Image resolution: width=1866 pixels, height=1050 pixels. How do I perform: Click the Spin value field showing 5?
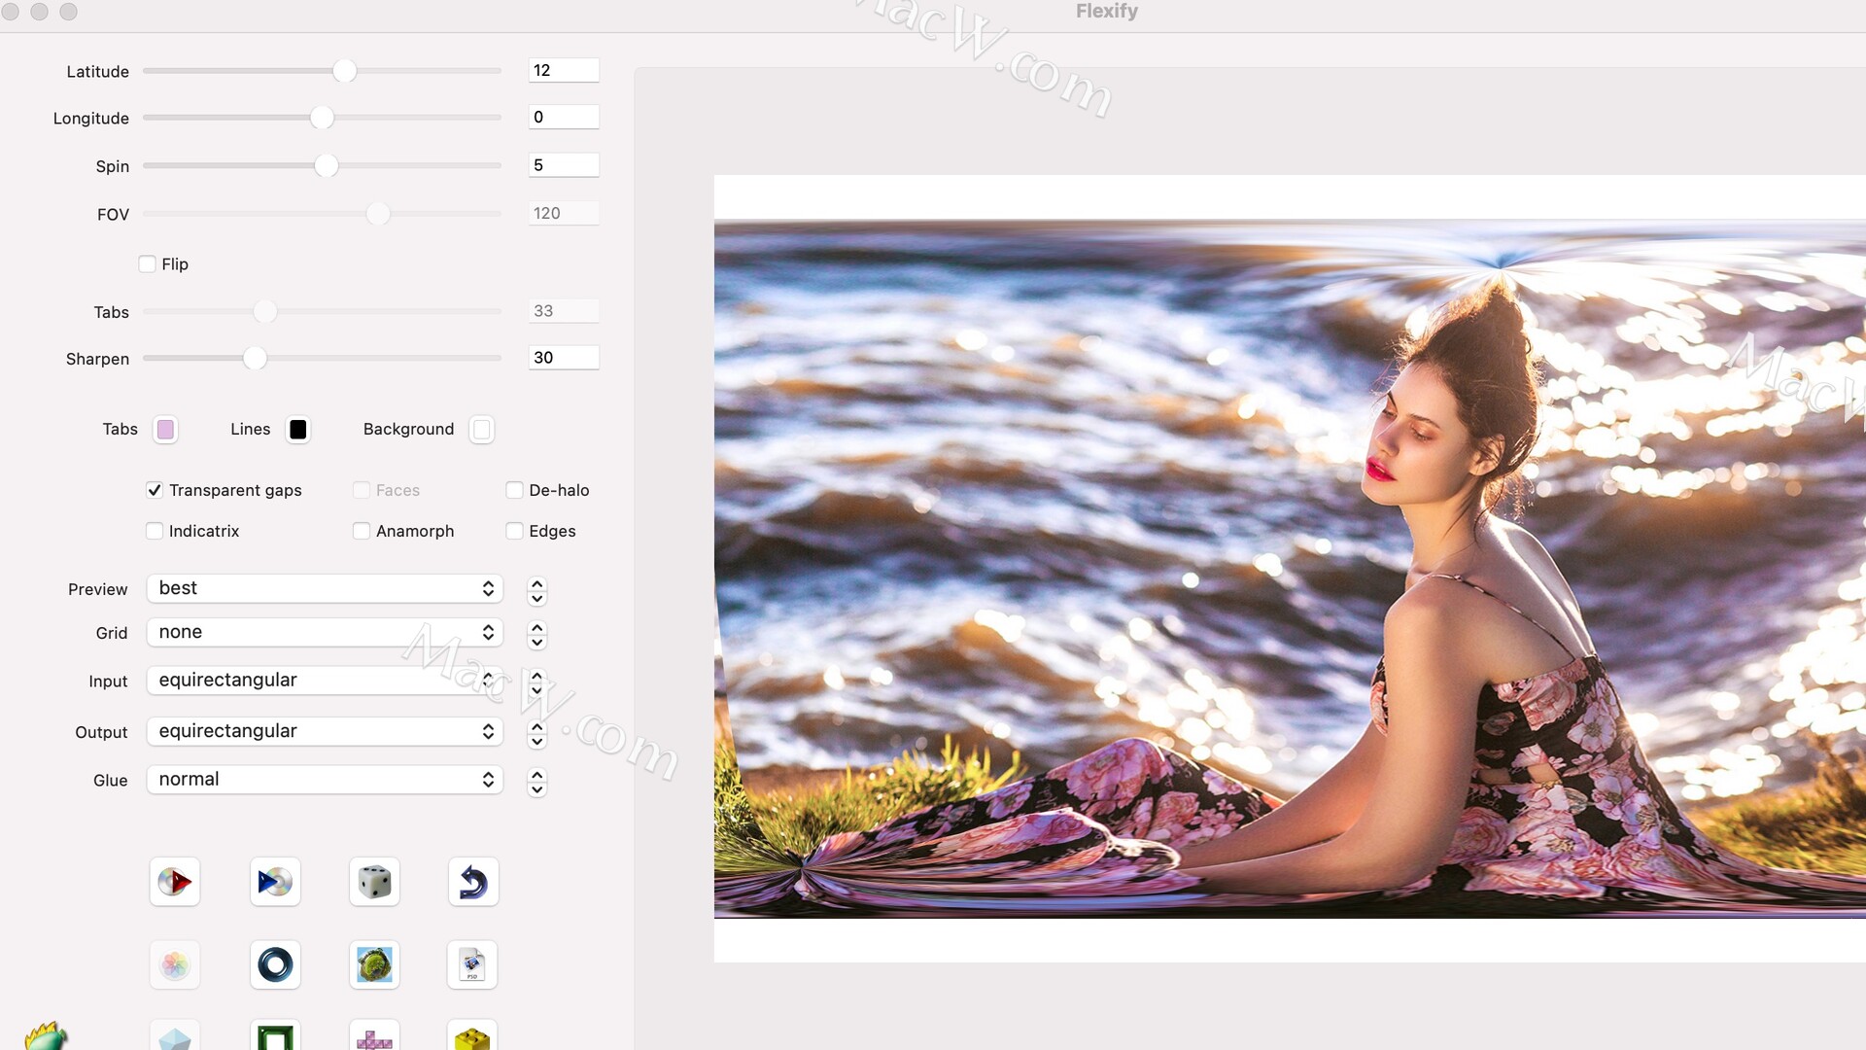pos(564,165)
